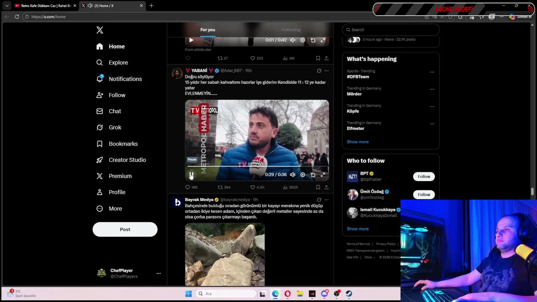Reload the page in browser
Viewport: 537px width, 302px height.
[x=17, y=17]
